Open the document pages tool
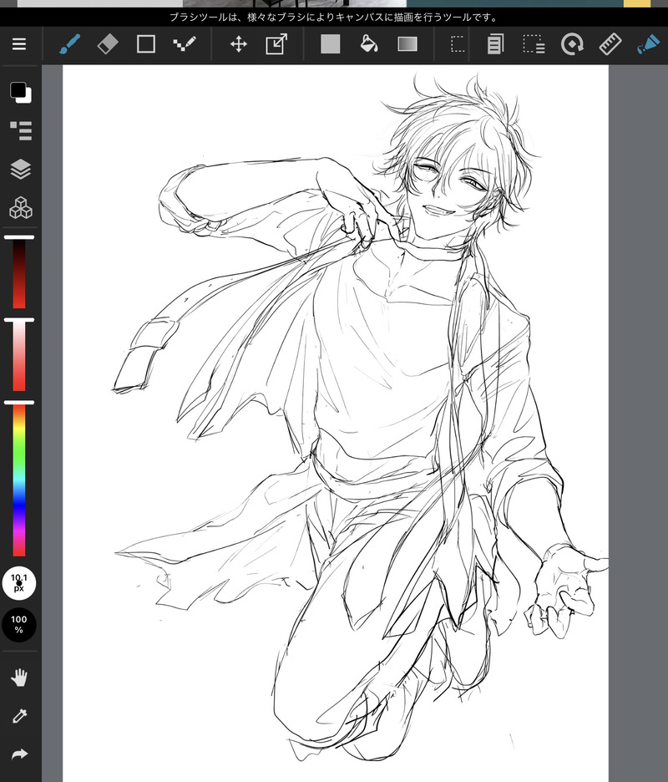 click(x=495, y=44)
